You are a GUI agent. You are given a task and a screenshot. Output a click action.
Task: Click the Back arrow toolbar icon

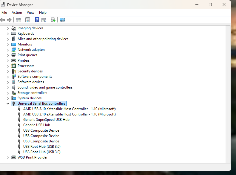[3, 20]
